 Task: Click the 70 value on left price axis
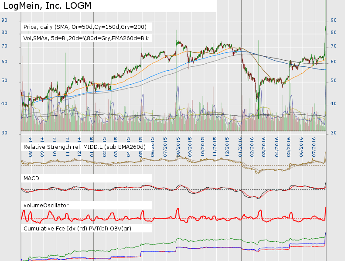(4, 46)
